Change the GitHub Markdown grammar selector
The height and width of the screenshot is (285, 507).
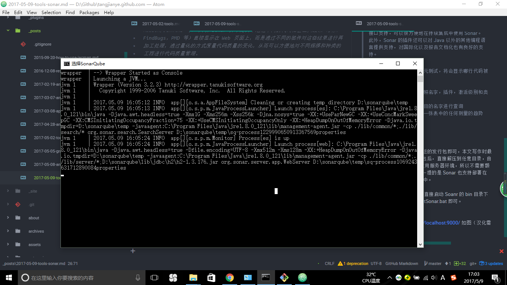(402, 263)
